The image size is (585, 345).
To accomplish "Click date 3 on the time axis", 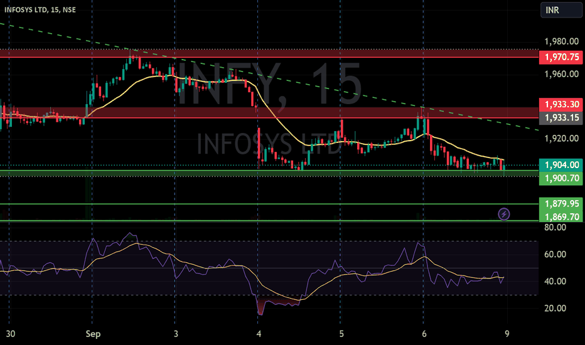I will click(176, 334).
